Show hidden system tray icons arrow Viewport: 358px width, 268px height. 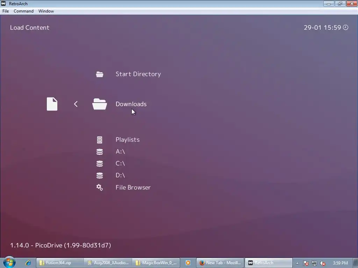point(297,263)
